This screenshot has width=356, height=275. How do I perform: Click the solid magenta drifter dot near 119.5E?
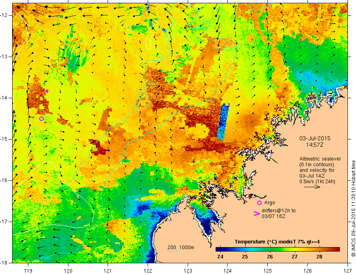47,91
